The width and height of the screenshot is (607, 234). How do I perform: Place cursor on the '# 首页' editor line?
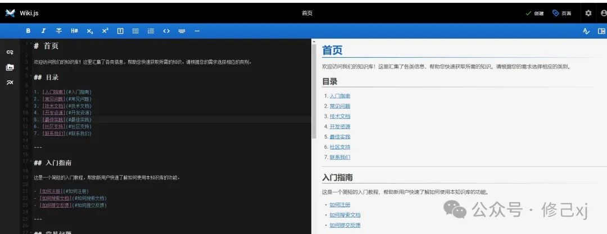pos(46,46)
